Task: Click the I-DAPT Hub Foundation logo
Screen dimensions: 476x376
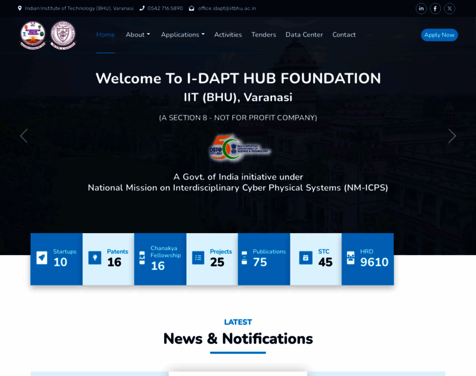Action: (x=33, y=35)
